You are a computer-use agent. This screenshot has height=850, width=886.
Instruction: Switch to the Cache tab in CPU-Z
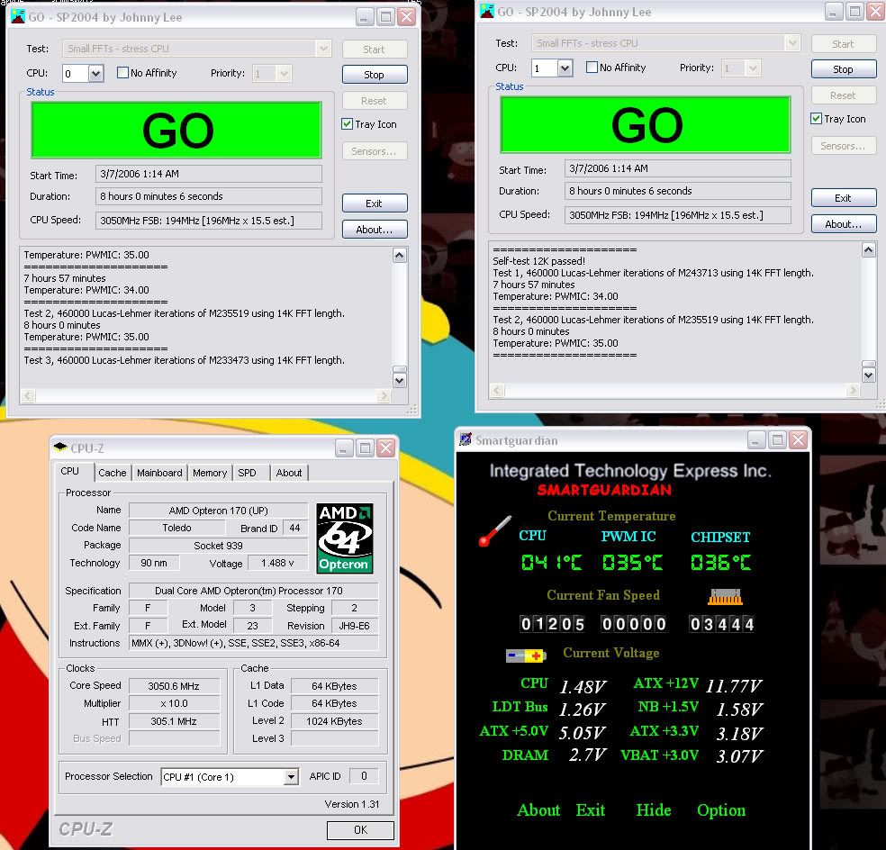[112, 473]
